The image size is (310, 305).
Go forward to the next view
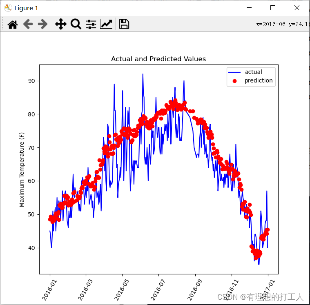43,24
